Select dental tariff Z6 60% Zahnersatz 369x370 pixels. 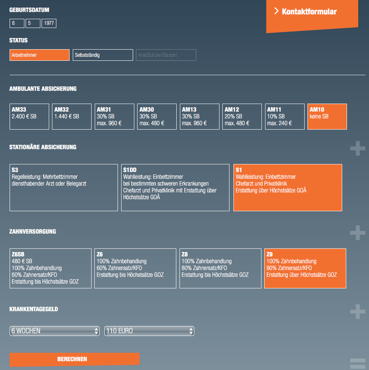pos(136,268)
